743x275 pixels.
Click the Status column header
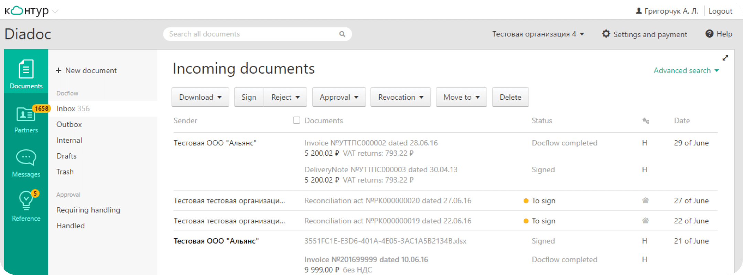542,121
